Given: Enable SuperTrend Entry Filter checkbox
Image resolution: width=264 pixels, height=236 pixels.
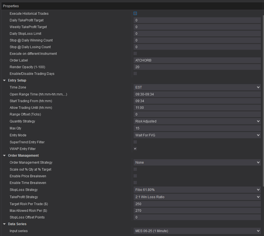Looking at the screenshot, I should 135,142.
